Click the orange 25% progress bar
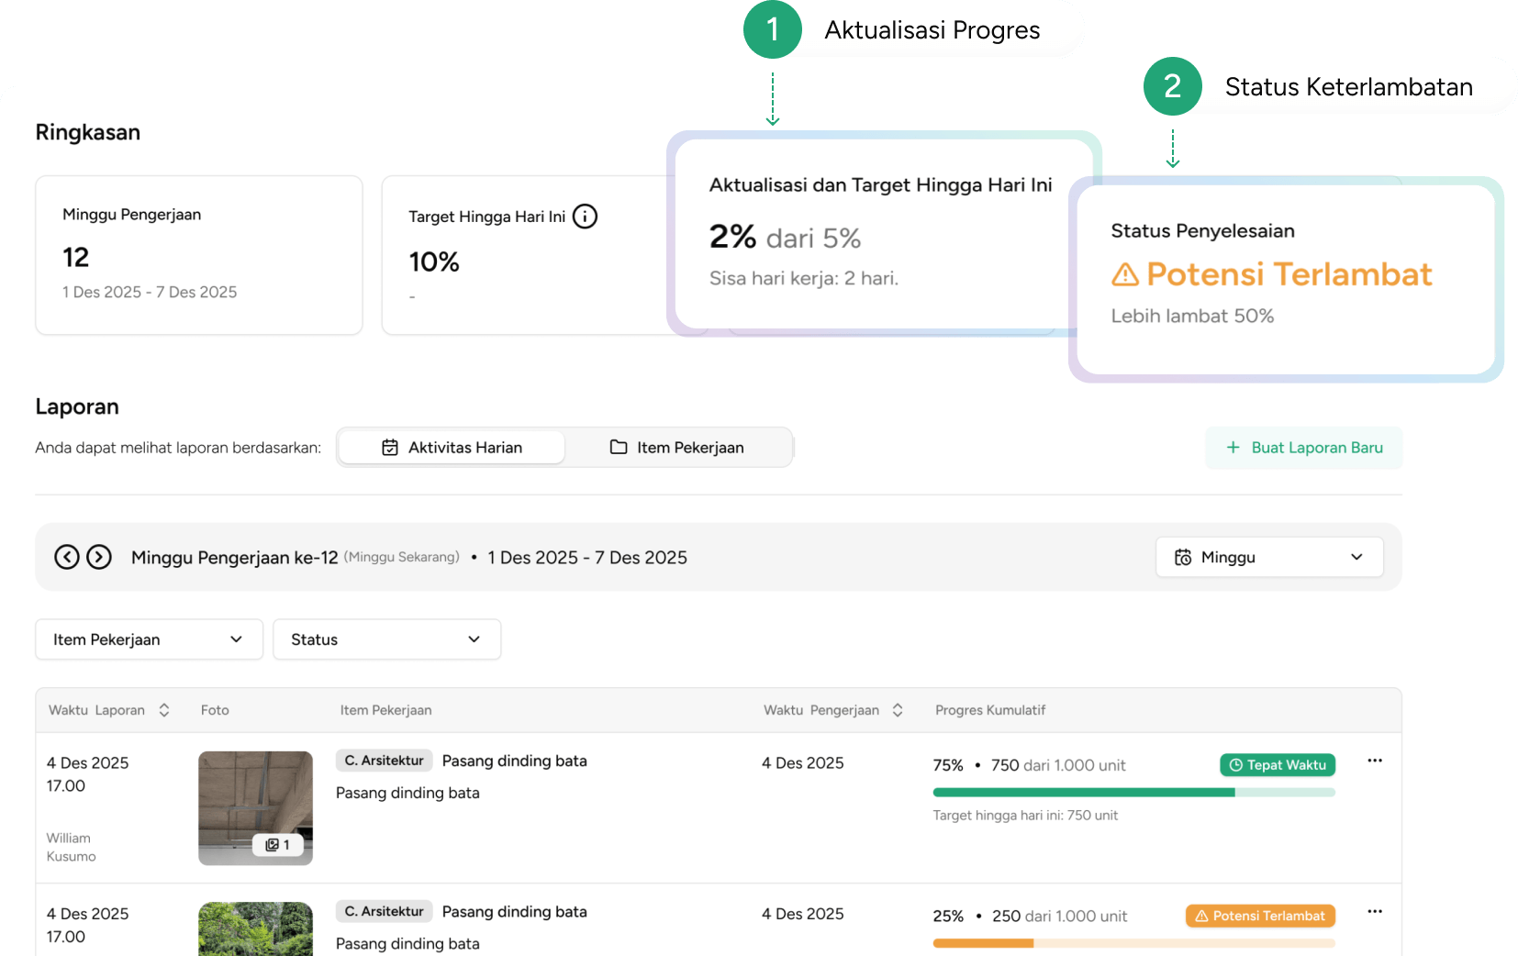This screenshot has width=1518, height=956. coord(1133,943)
